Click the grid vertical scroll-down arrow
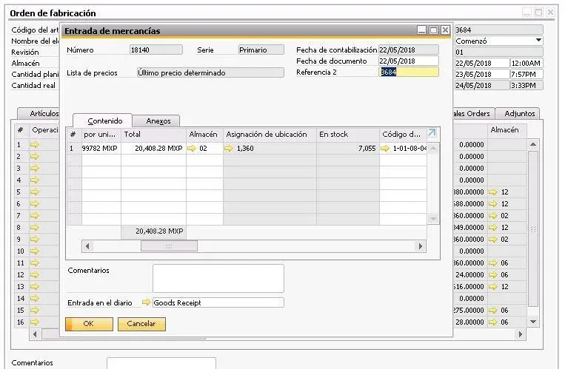Viewport: 565px width, 369px height. 433,219
